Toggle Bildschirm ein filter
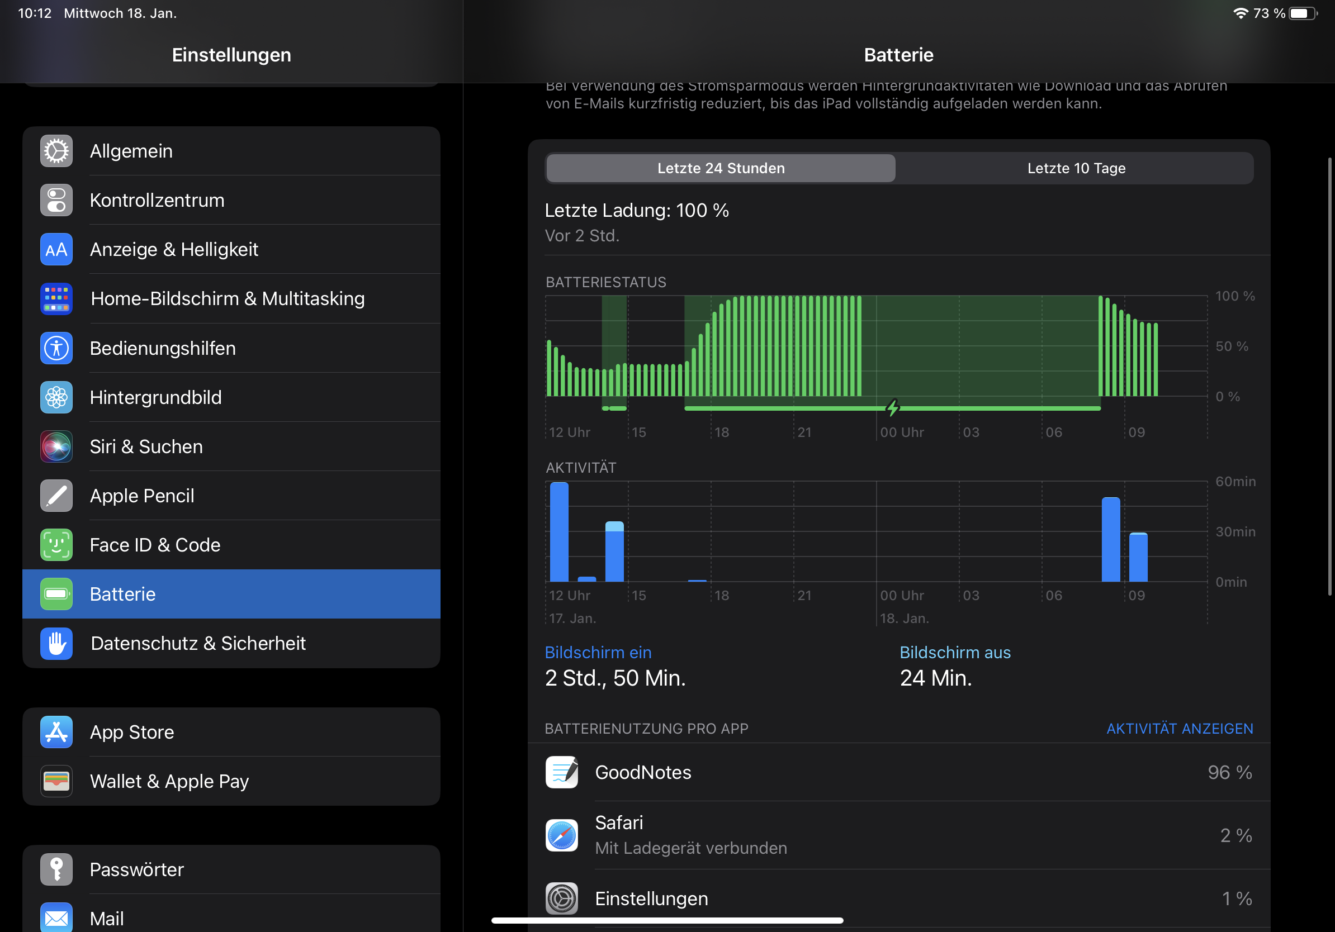The width and height of the screenshot is (1335, 932). (x=598, y=653)
